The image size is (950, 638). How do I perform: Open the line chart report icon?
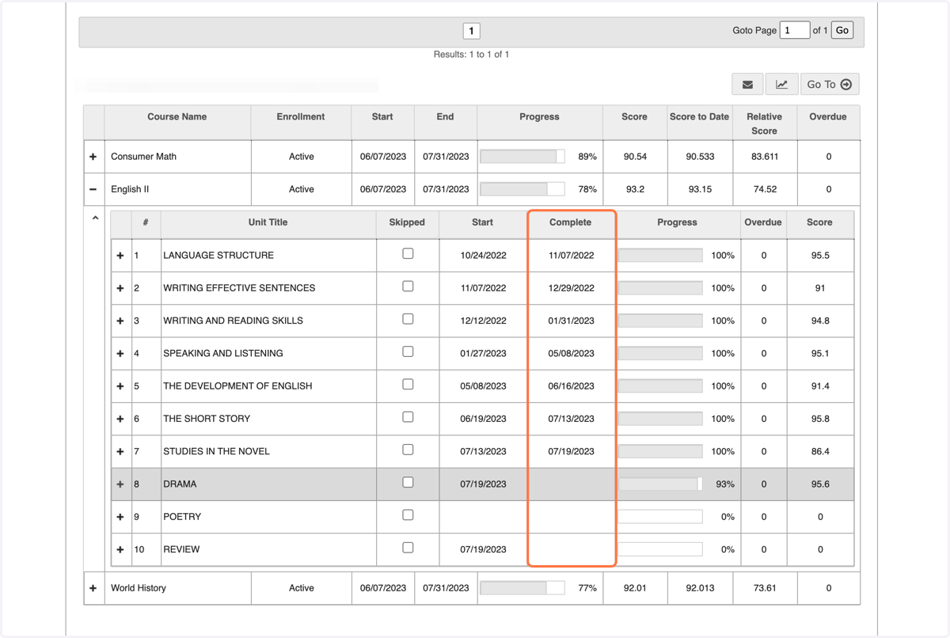click(781, 84)
